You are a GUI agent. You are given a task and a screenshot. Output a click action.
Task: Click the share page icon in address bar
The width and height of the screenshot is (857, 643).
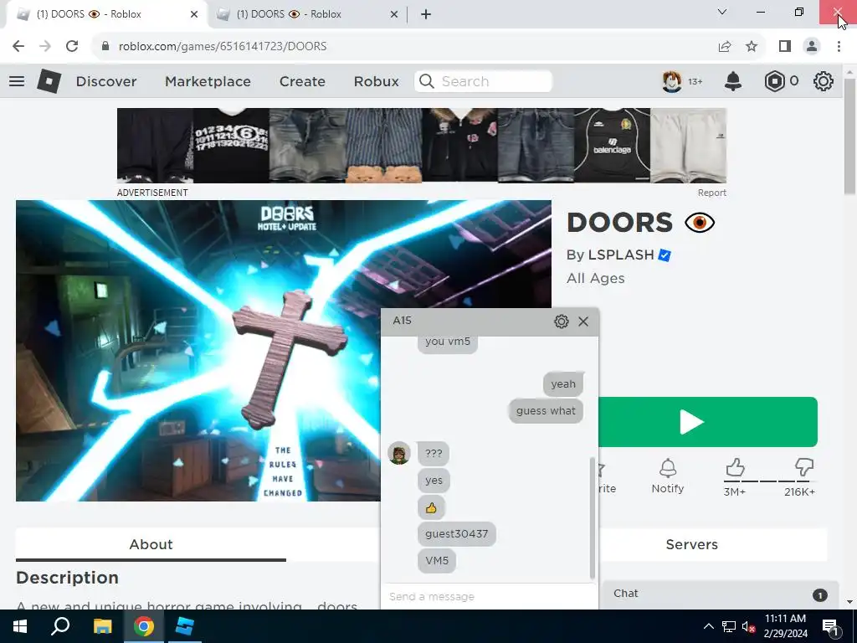[725, 46]
